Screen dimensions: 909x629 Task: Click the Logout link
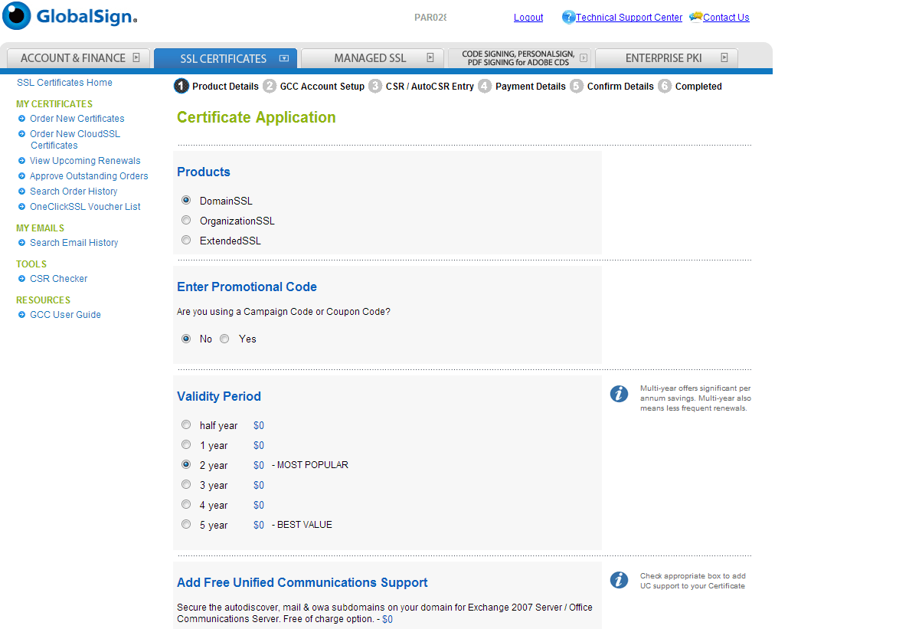click(x=528, y=18)
